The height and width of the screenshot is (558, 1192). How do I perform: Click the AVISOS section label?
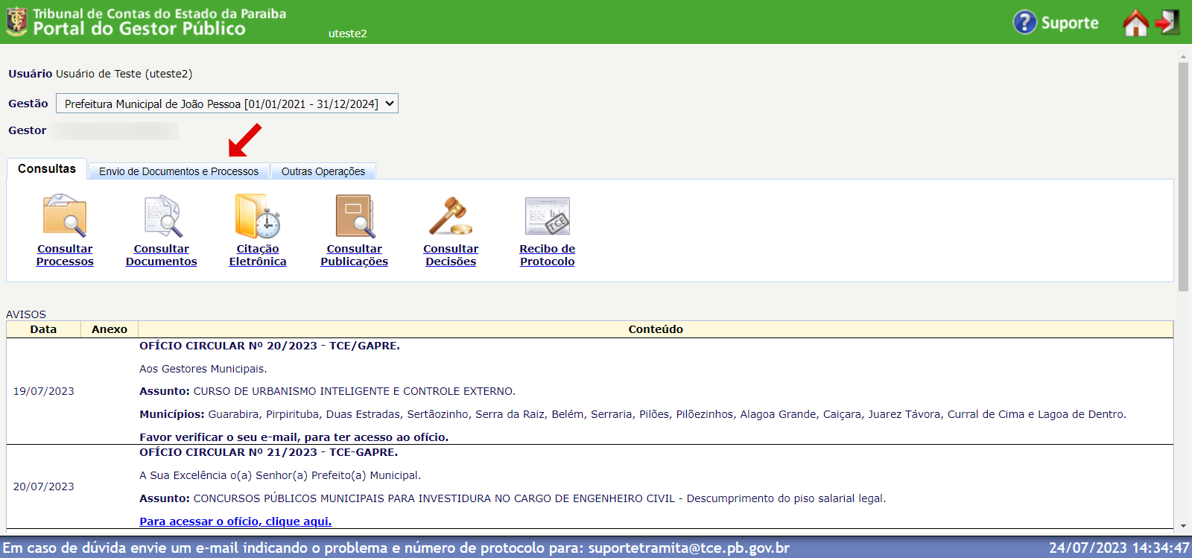click(x=26, y=314)
